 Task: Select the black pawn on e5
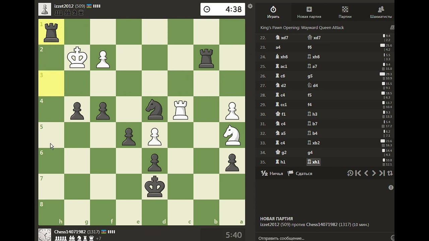(129, 135)
